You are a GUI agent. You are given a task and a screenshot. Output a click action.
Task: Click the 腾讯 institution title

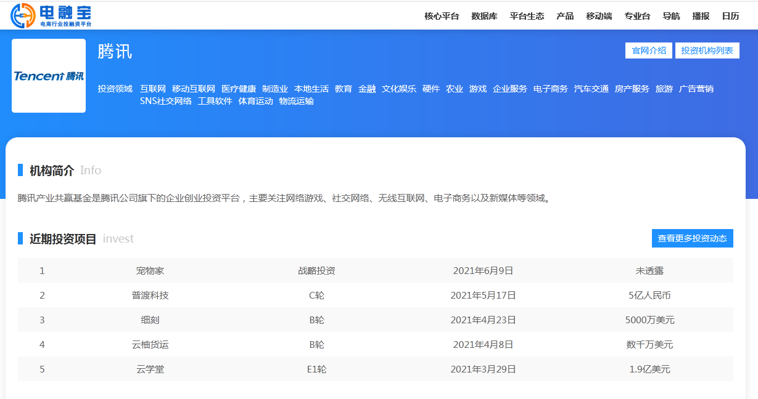click(x=115, y=52)
